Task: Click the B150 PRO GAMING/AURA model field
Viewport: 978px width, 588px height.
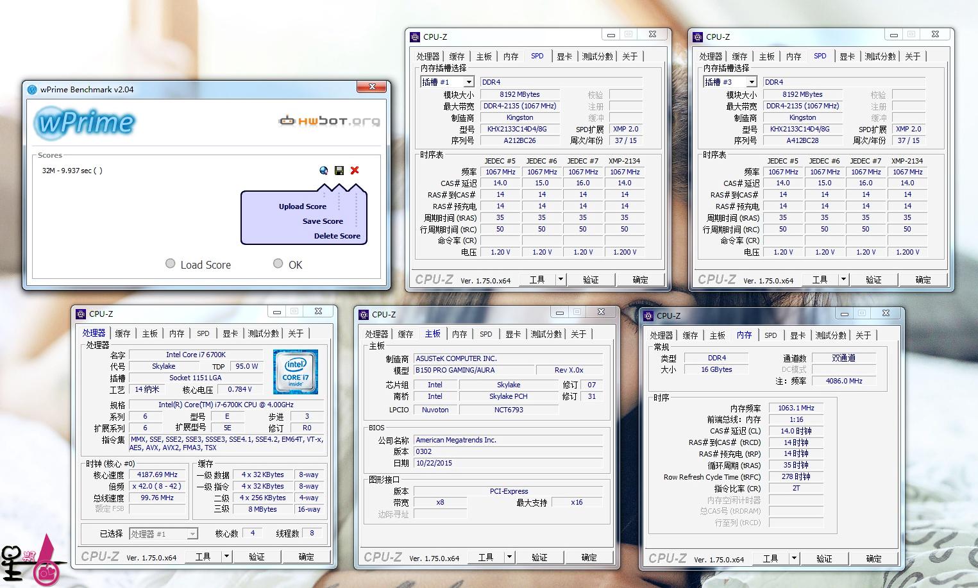Action: (474, 370)
